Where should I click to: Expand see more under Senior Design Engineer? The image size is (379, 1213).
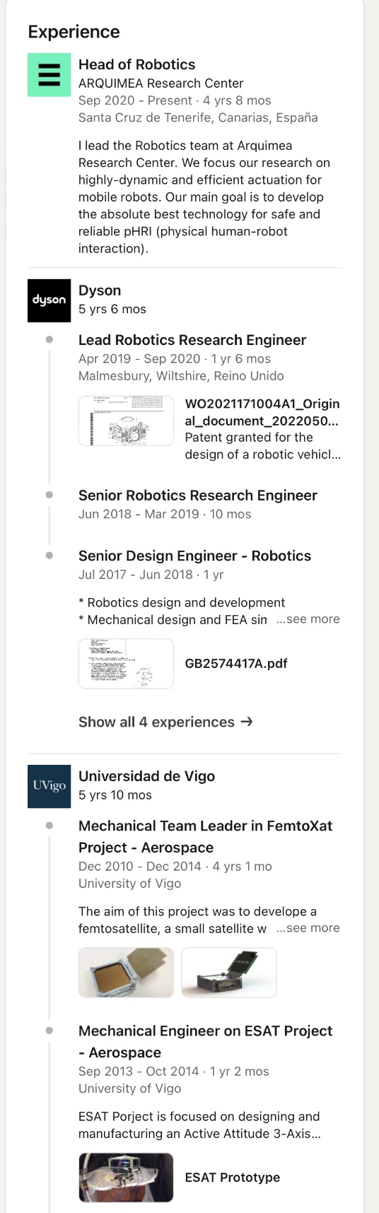[x=308, y=619]
